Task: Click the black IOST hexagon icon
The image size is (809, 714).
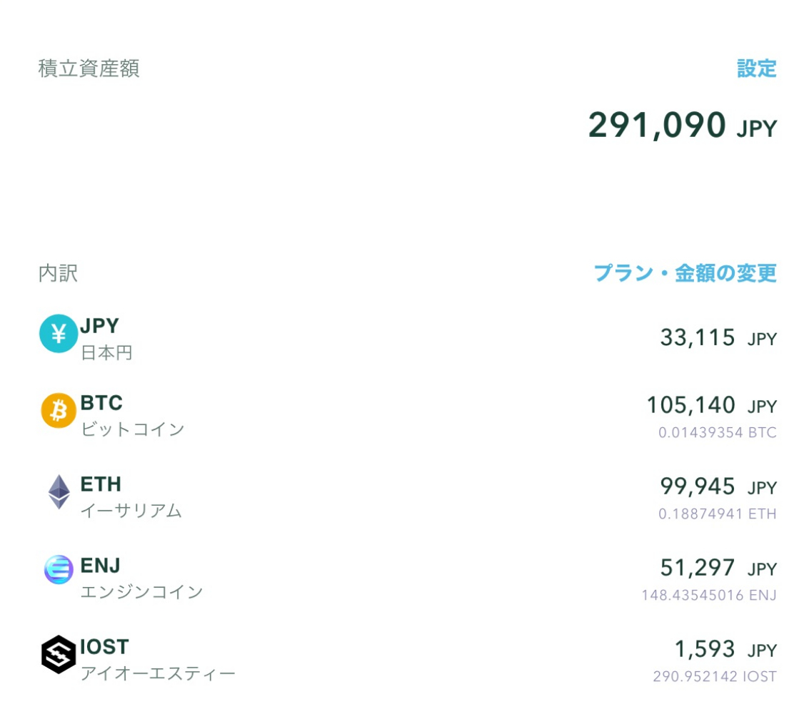Action: point(59,654)
